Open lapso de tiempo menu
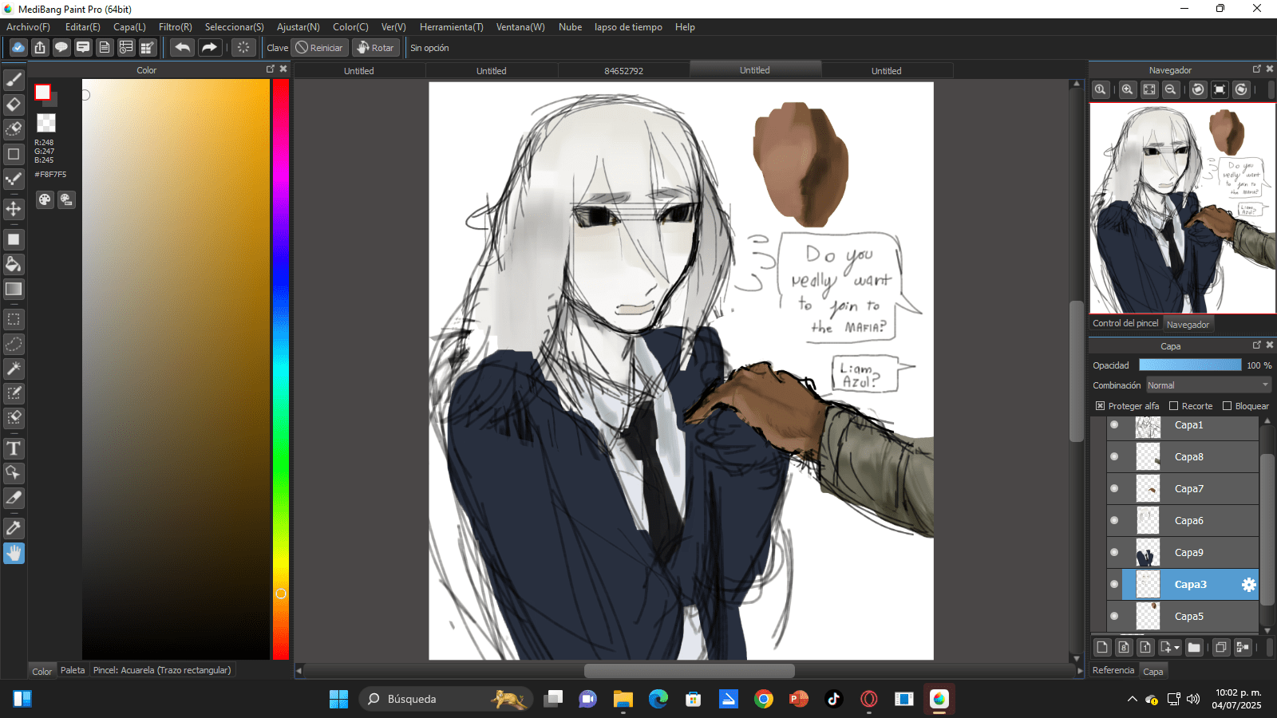Screen dimensions: 1277x718 [x=628, y=27]
